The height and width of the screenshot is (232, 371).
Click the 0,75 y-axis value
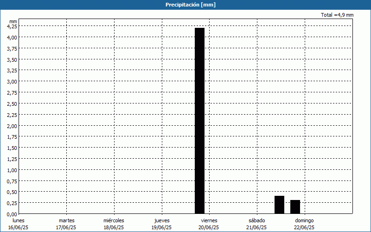tap(12, 181)
